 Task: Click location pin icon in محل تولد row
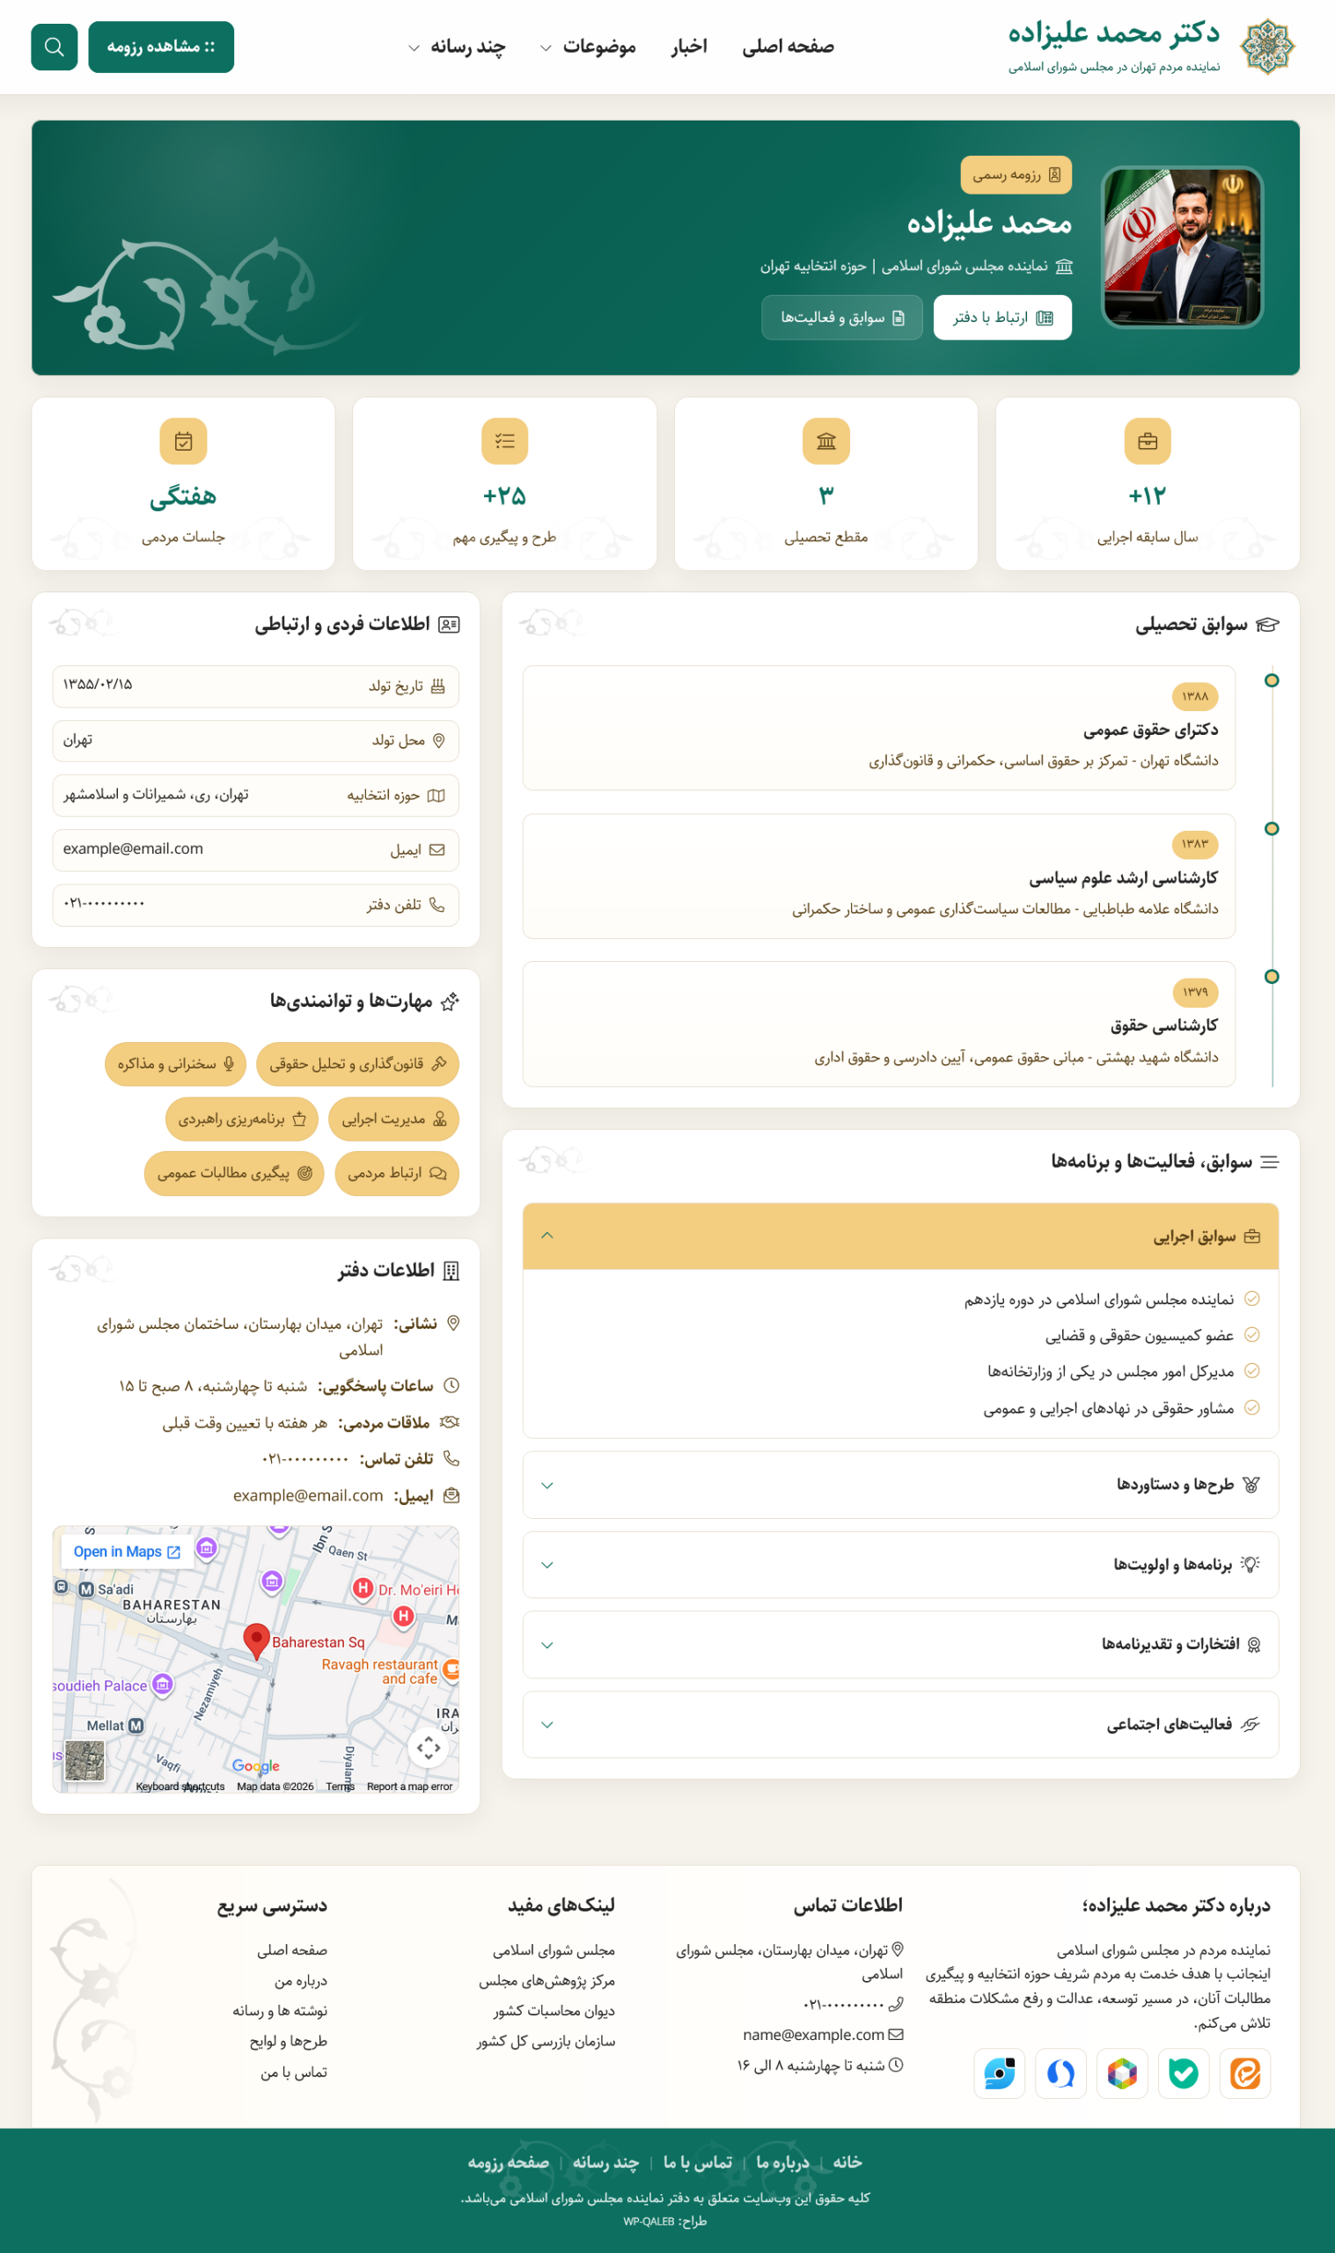click(439, 741)
